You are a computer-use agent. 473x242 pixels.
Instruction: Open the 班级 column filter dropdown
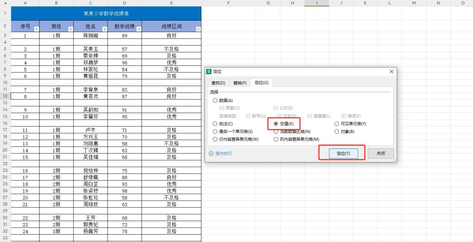(x=70, y=29)
